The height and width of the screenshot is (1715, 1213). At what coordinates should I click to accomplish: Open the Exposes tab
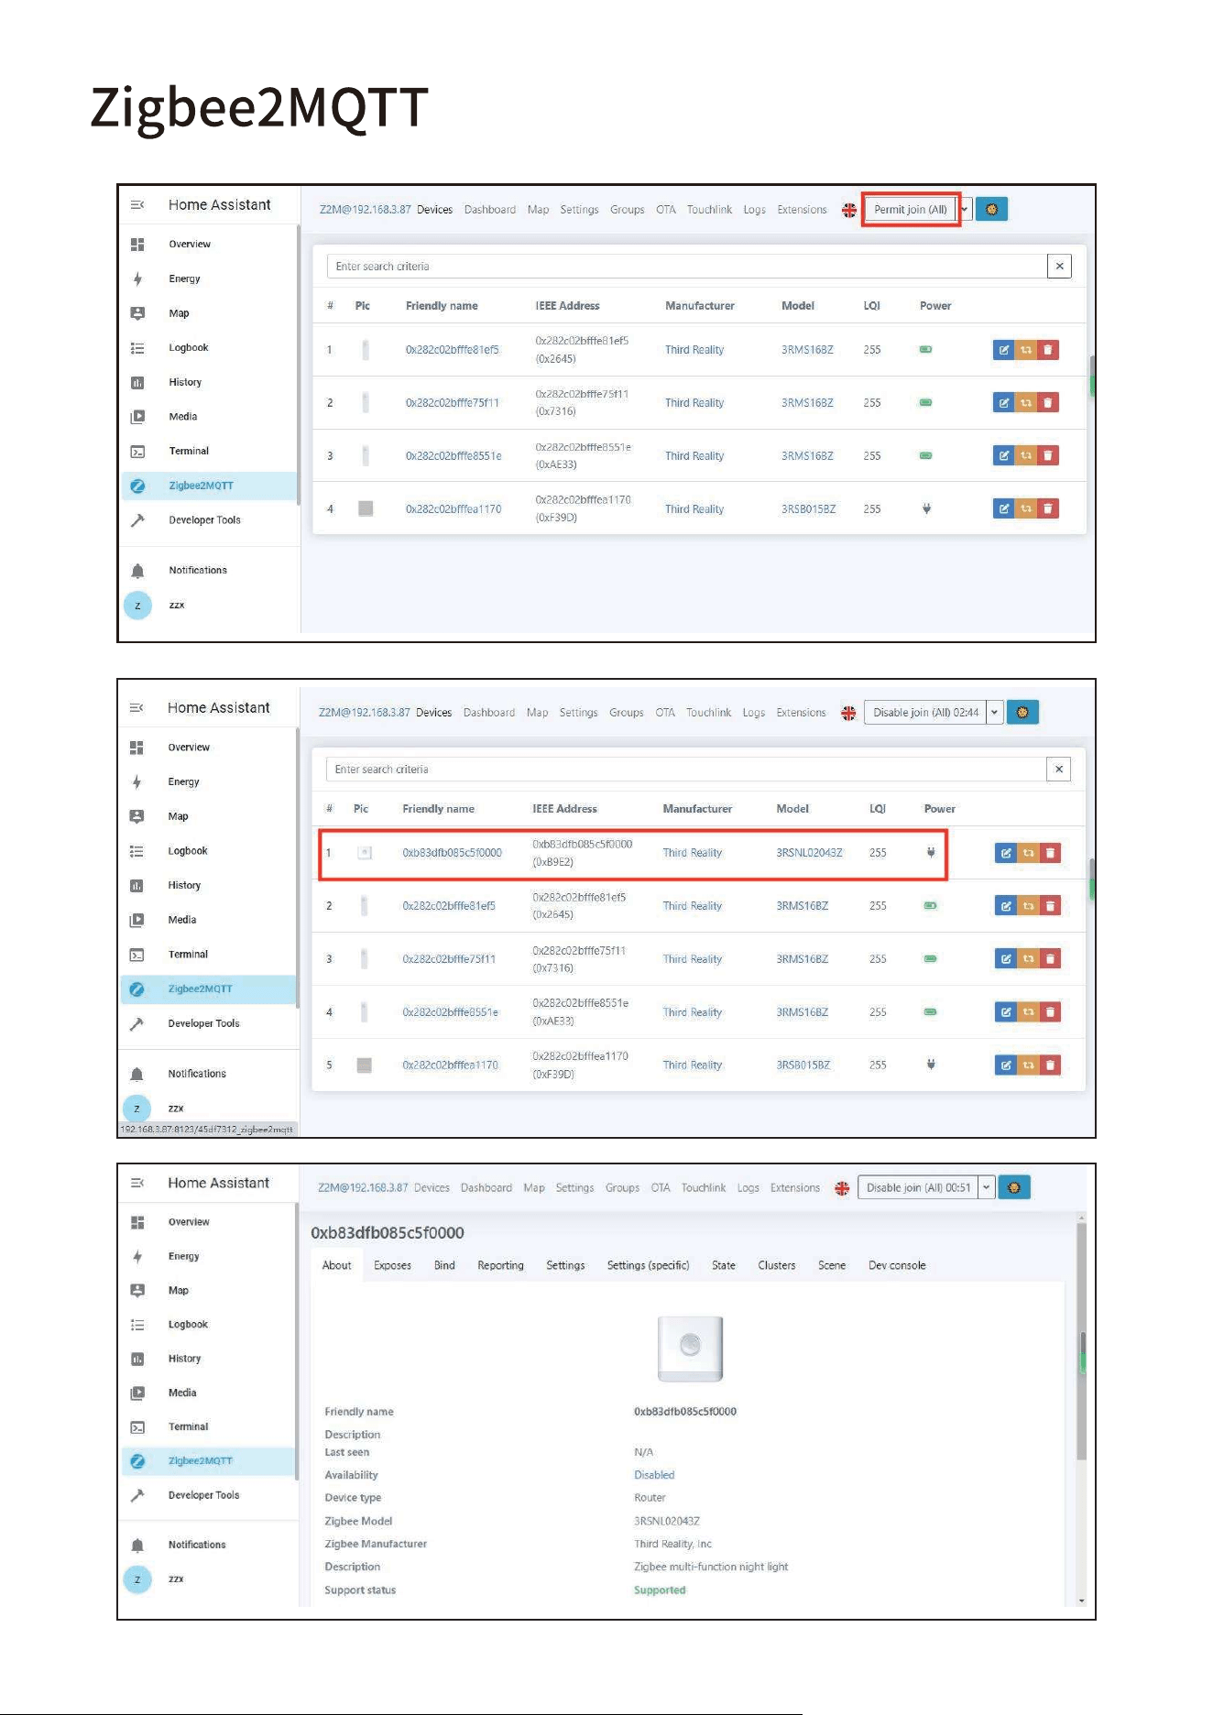(392, 1266)
